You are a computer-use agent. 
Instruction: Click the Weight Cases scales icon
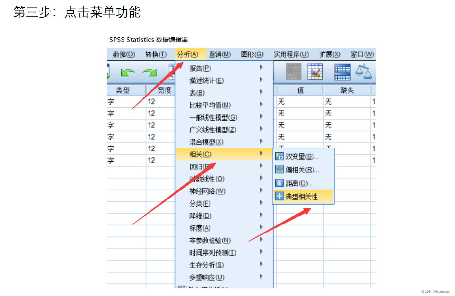(364, 72)
